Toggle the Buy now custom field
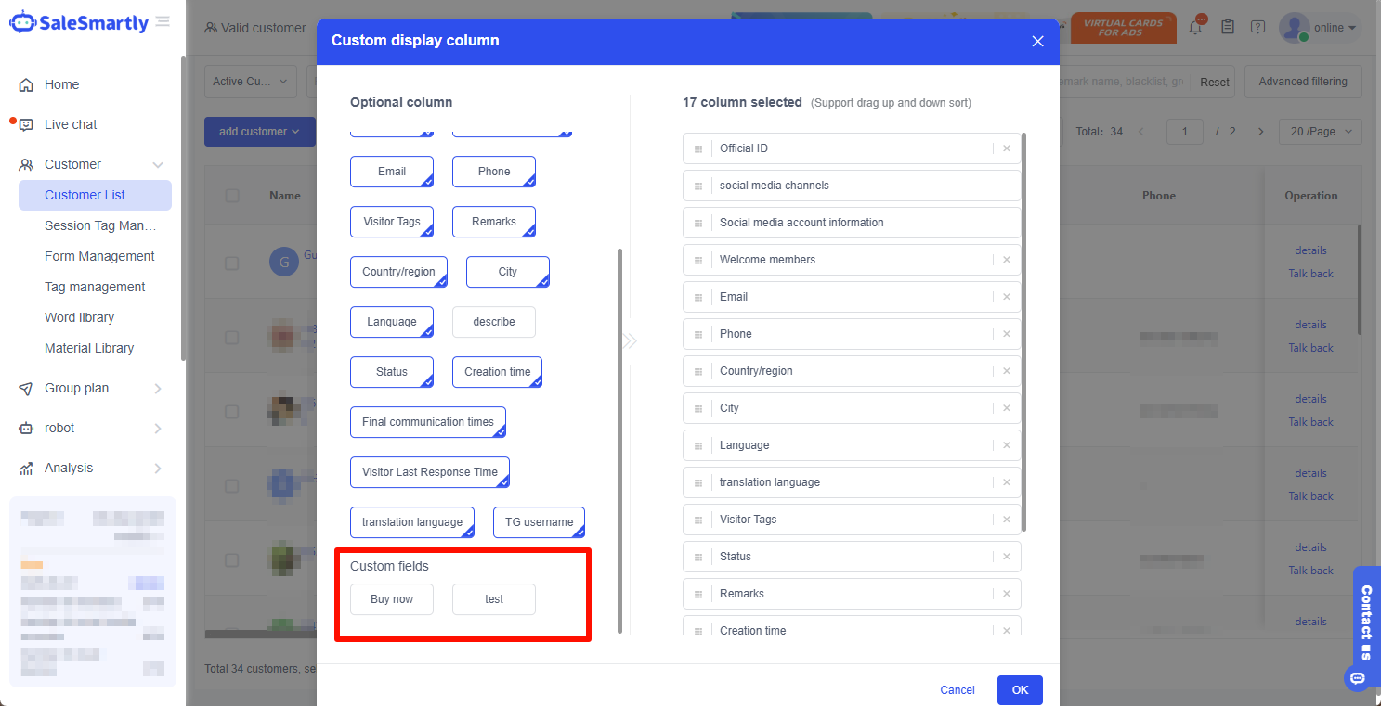This screenshot has width=1381, height=706. 391,599
